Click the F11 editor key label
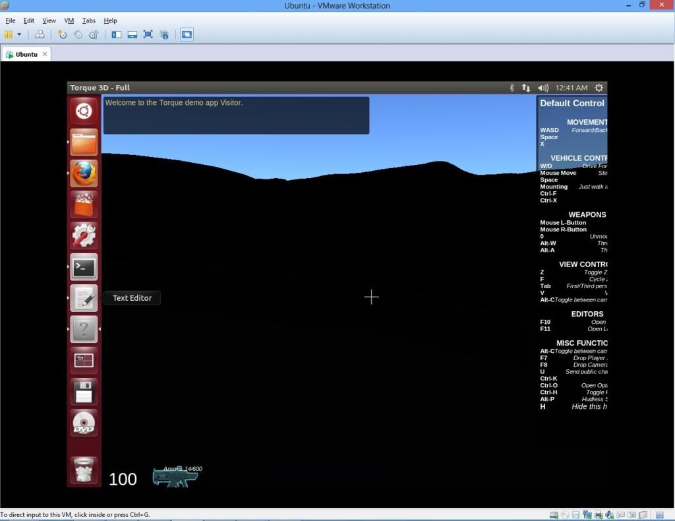The image size is (675, 521). 545,329
